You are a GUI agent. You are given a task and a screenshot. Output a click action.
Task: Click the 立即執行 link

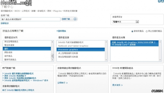pos(62,83)
